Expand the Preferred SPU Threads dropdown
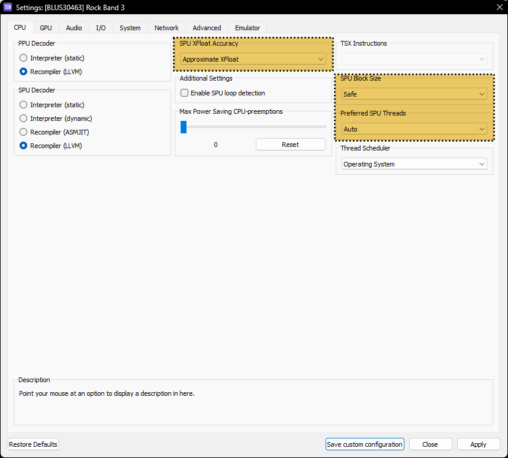Image resolution: width=508 pixels, height=458 pixels. [x=414, y=129]
